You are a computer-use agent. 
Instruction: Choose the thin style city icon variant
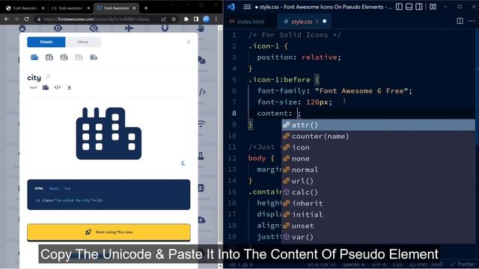pyautogui.click(x=79, y=57)
